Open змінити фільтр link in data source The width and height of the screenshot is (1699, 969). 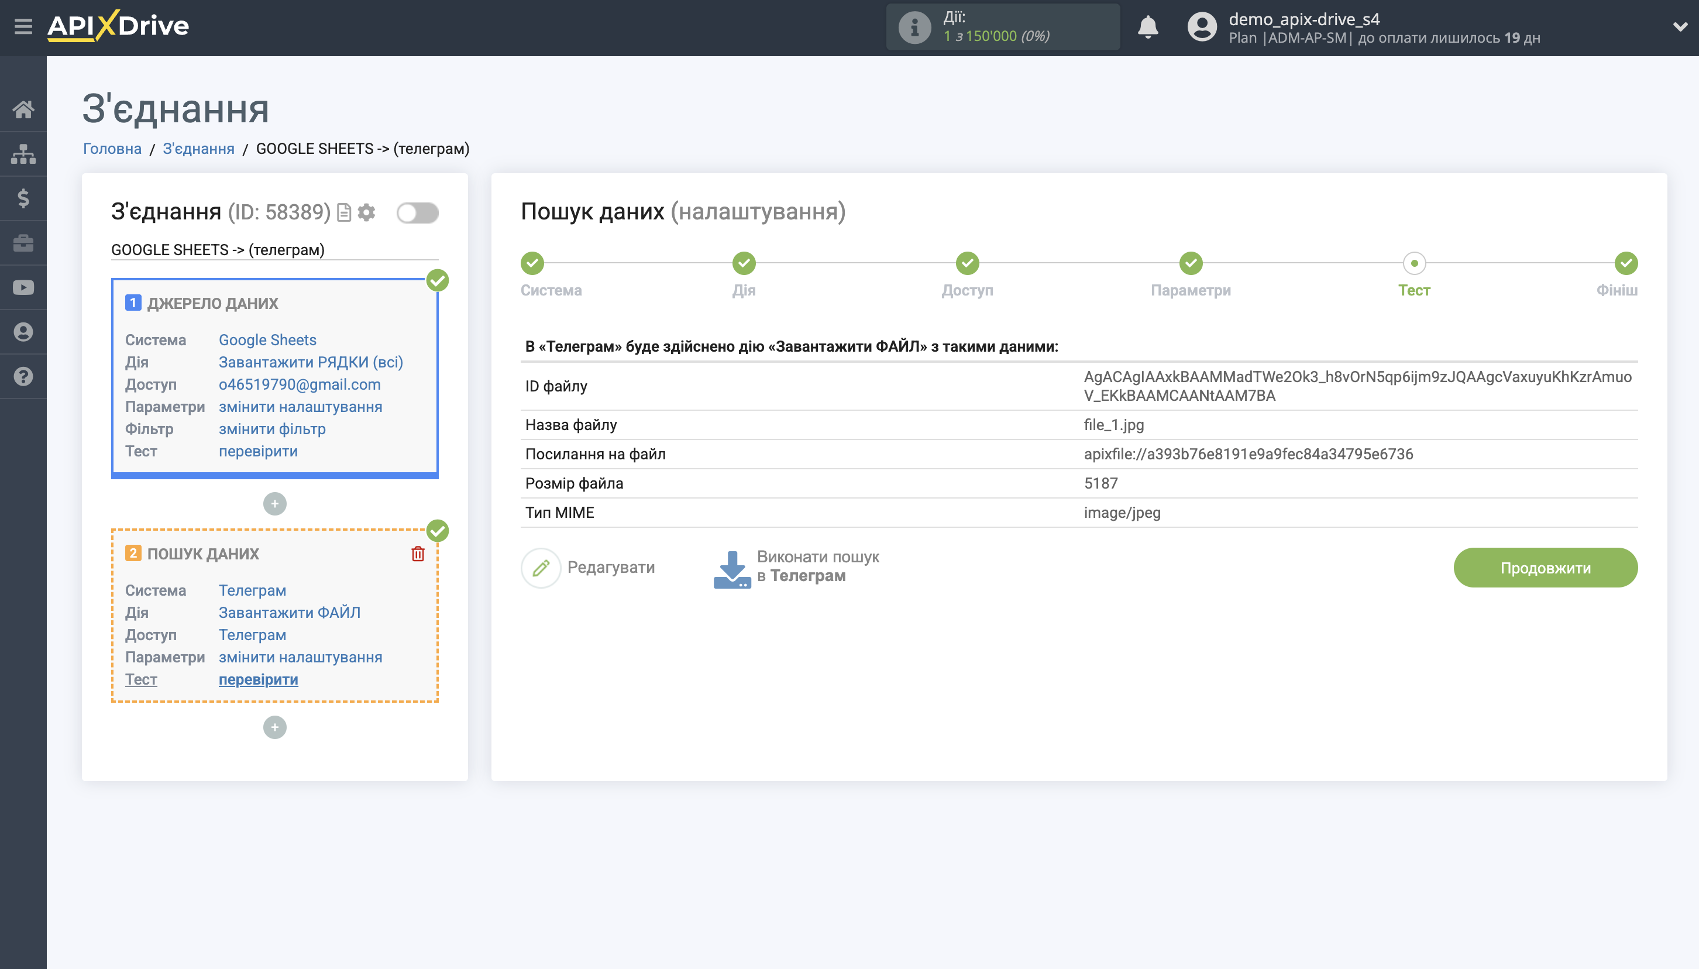coord(272,428)
